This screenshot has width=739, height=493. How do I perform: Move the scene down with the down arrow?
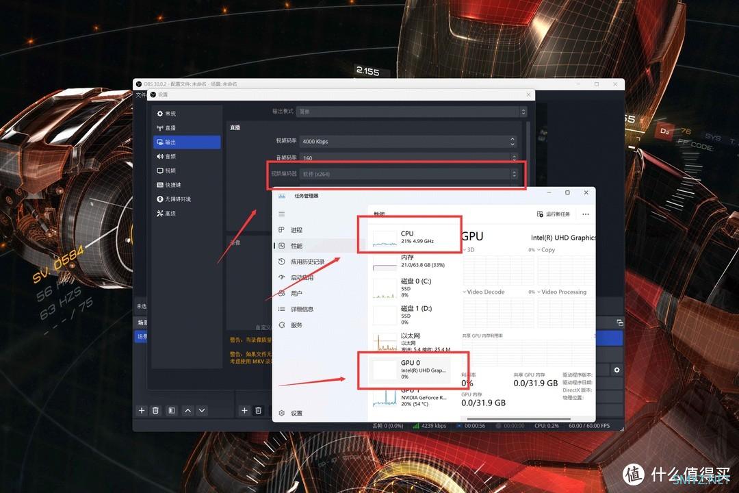click(x=202, y=410)
